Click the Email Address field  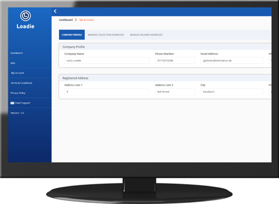pyautogui.click(x=232, y=61)
